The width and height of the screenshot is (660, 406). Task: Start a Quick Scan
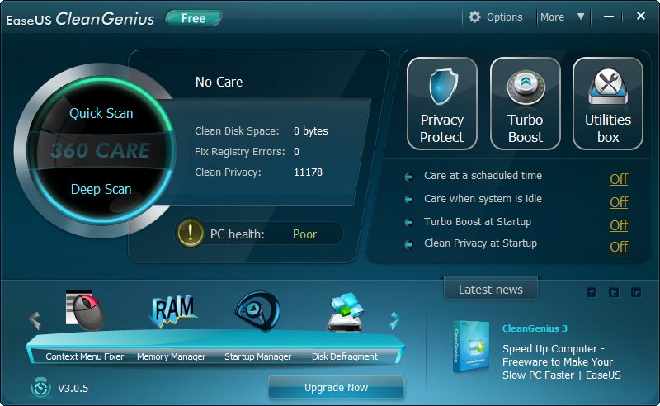click(101, 113)
